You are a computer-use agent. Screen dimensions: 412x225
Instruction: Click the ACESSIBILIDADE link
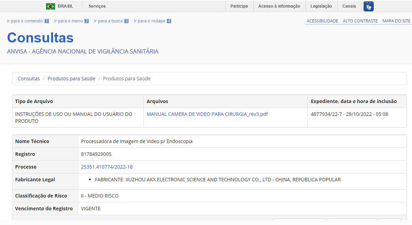click(x=322, y=21)
